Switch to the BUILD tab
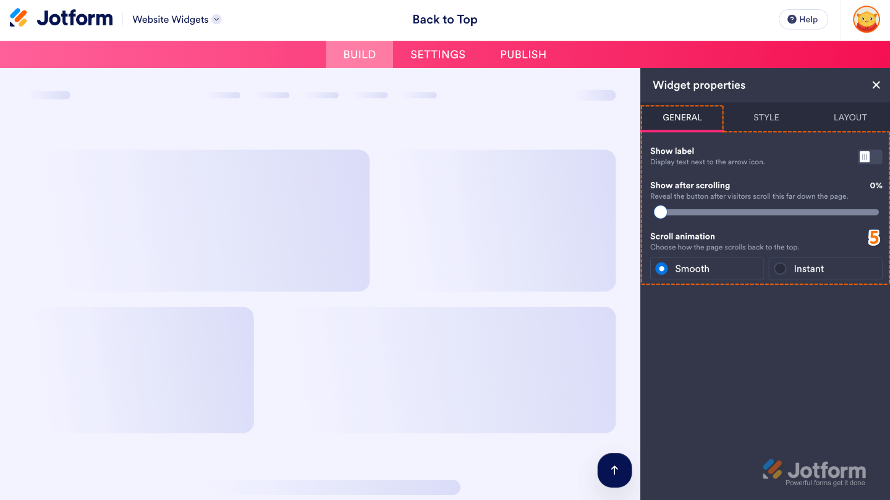The height and width of the screenshot is (500, 890). (360, 54)
